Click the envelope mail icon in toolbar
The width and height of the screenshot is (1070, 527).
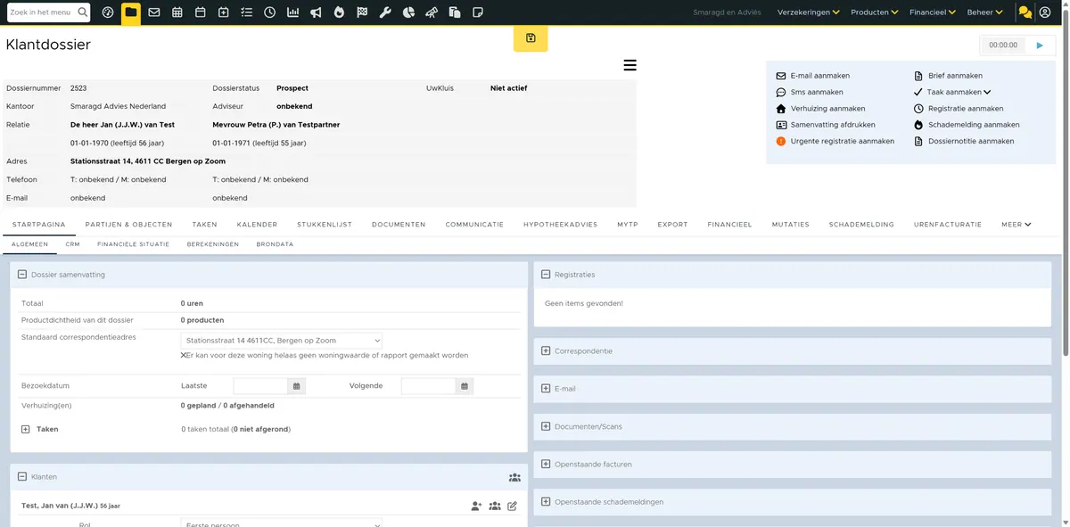point(154,12)
